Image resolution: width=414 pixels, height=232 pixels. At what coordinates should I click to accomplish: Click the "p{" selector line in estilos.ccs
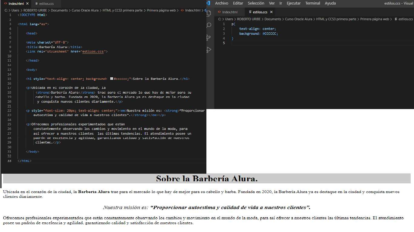233,24
